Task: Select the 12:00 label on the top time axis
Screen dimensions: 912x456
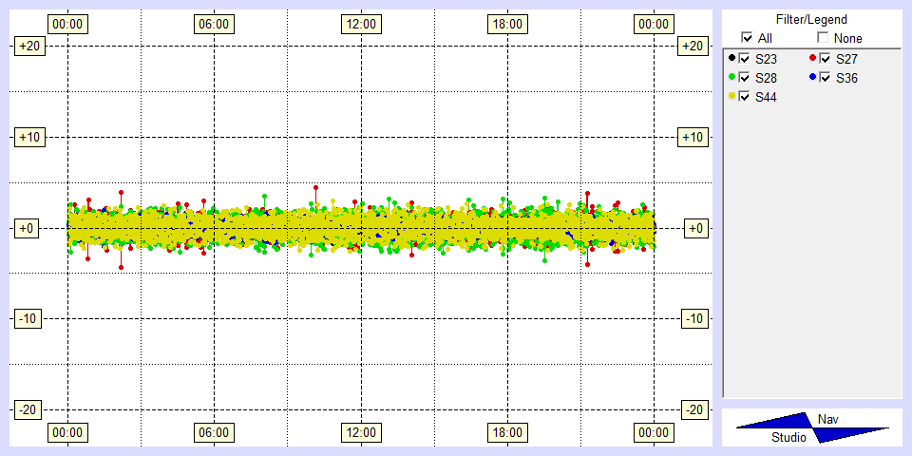Action: [x=361, y=23]
